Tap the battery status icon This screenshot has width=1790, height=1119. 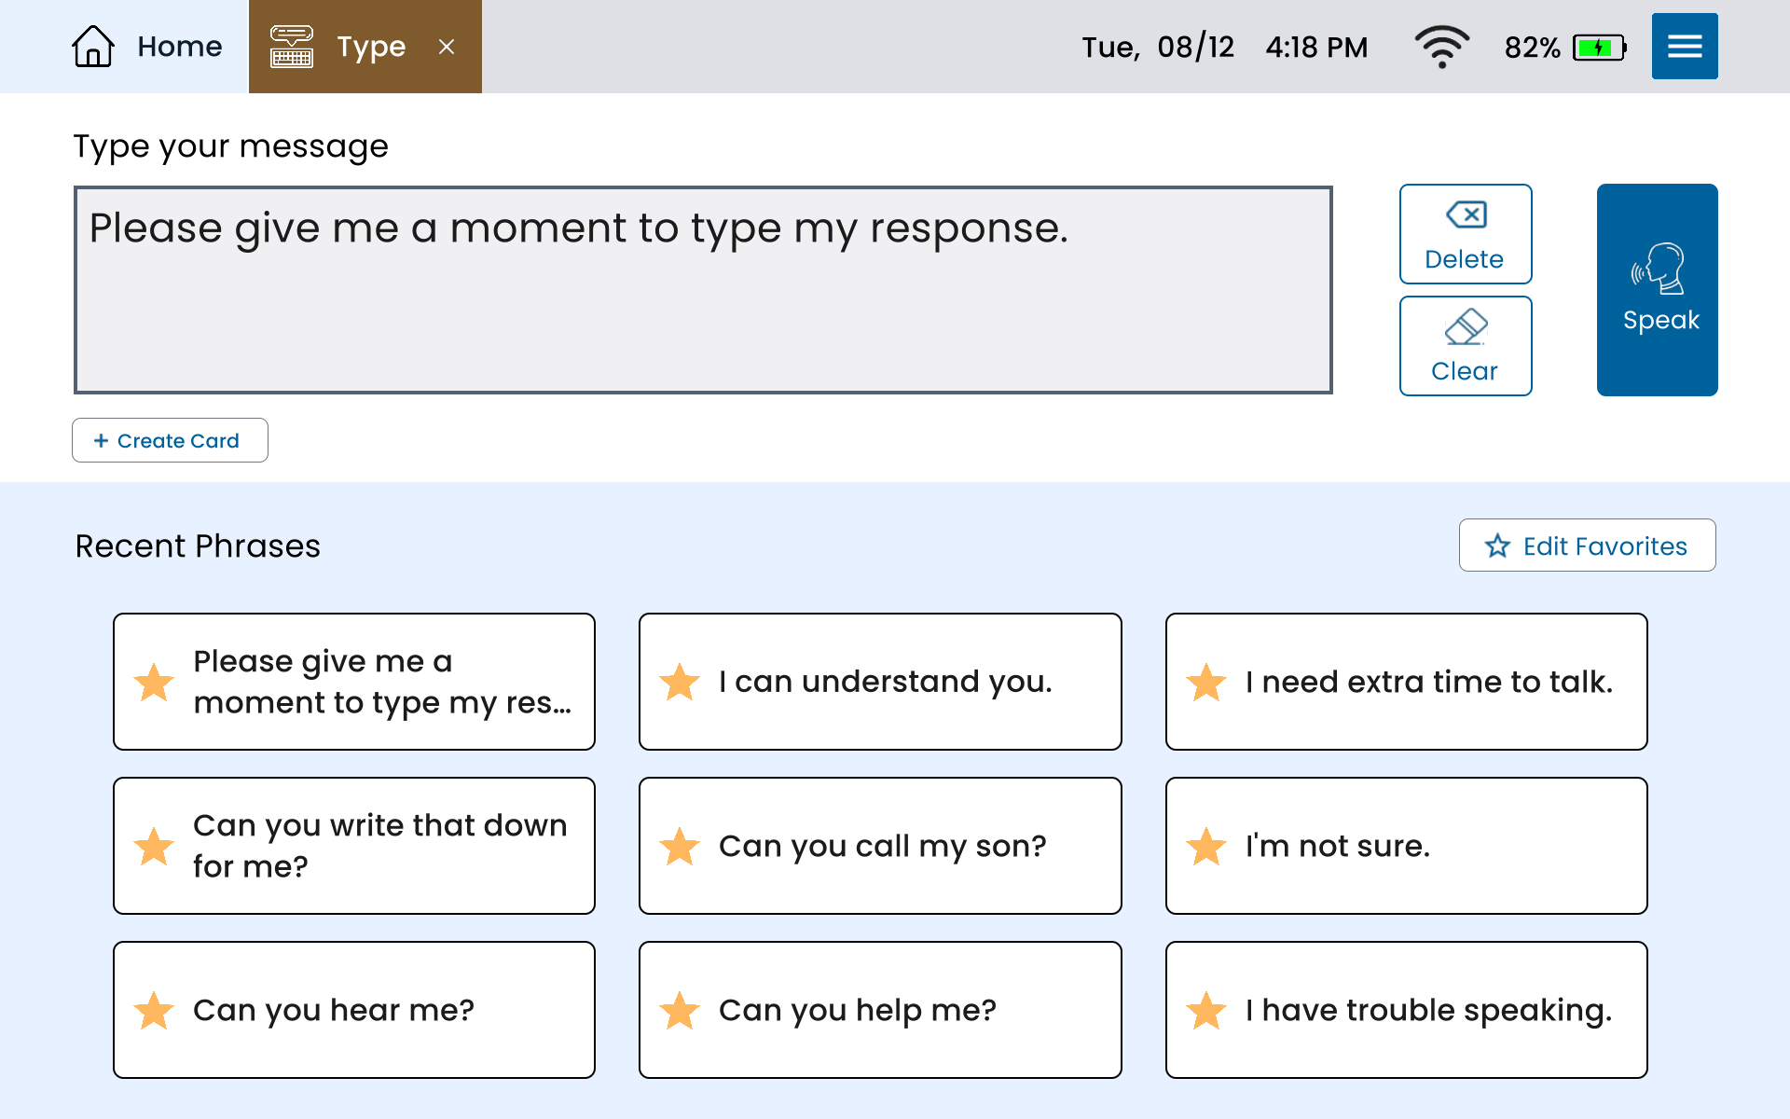click(x=1599, y=48)
